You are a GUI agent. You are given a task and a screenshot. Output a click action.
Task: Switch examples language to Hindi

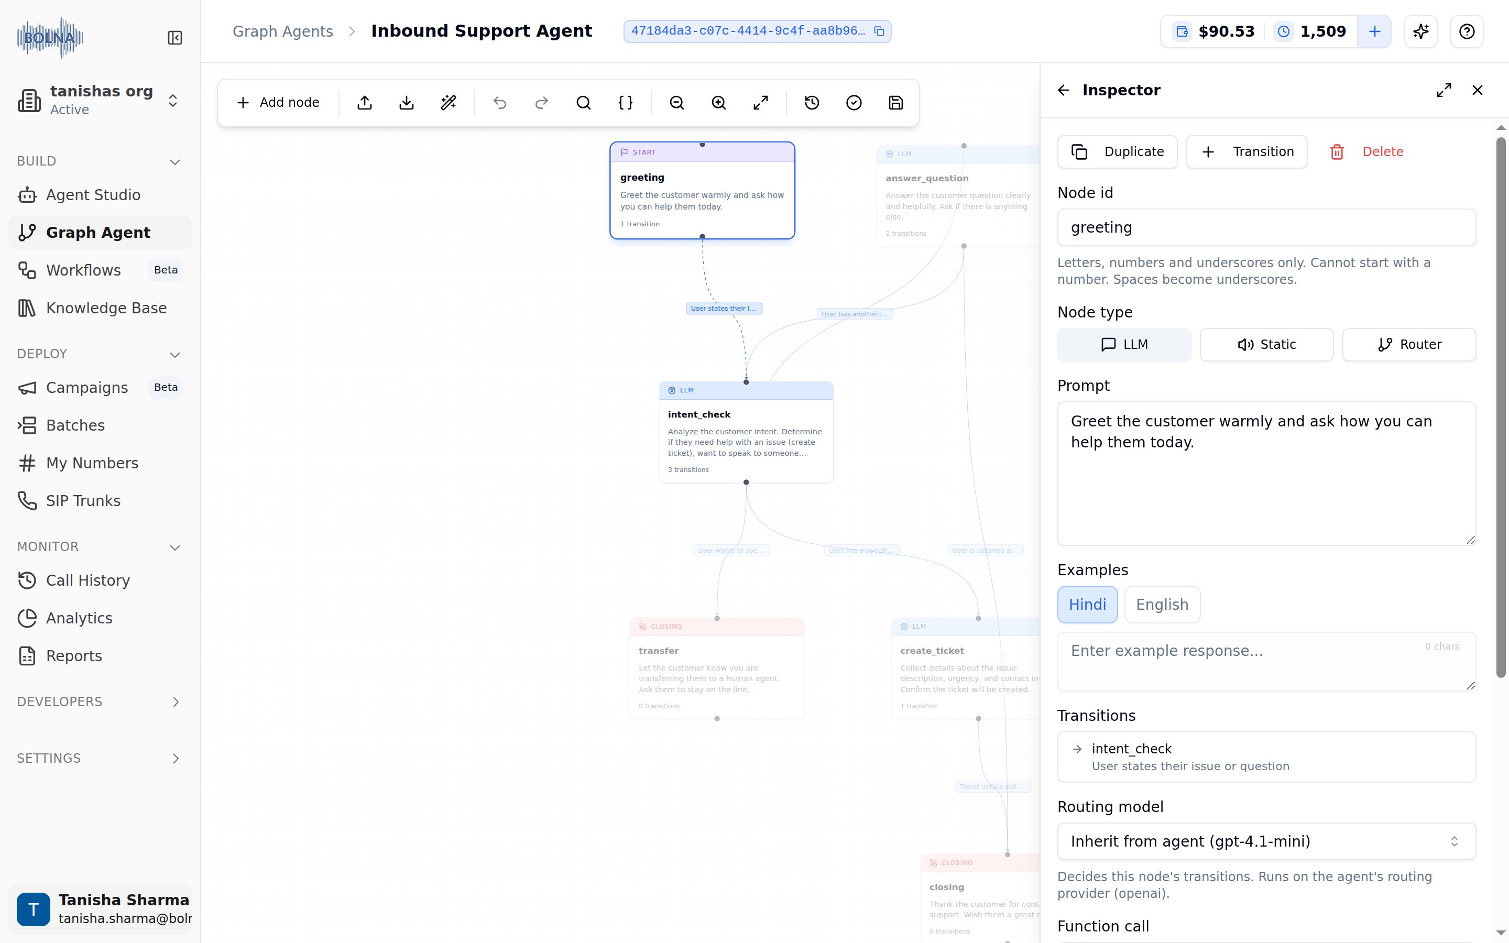1088,605
